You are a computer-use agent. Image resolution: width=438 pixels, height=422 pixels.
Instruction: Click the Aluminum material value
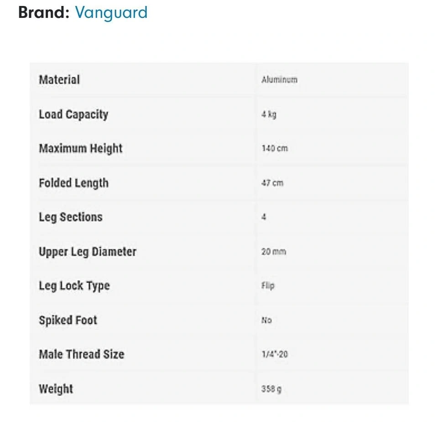[x=279, y=80]
